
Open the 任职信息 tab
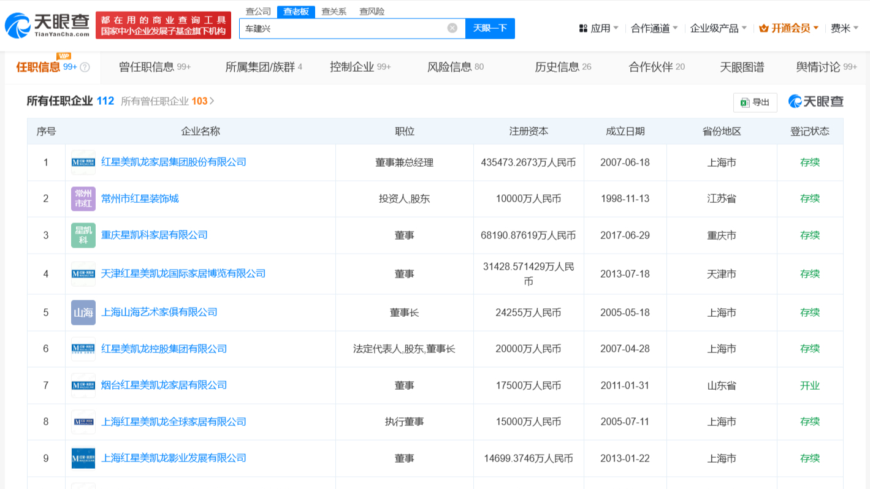[x=53, y=67]
